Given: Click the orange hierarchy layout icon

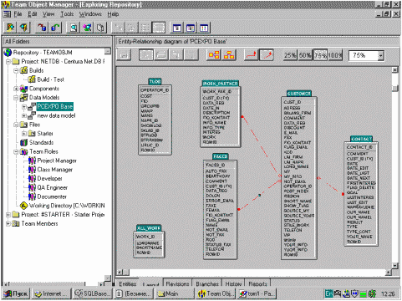Looking at the screenshot, I should 229,55.
